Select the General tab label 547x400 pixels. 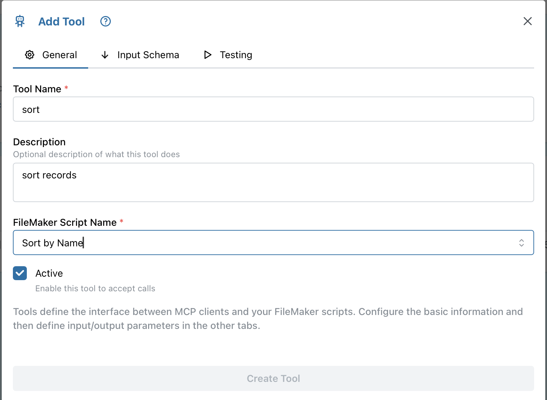coord(59,55)
